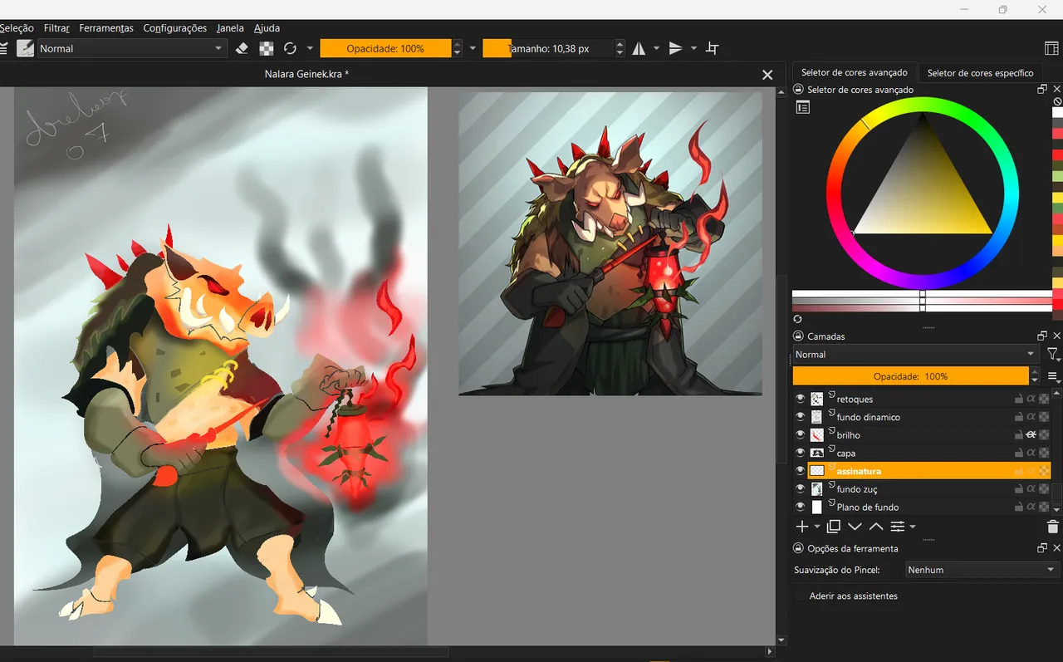Lock the Camadas docker
Image resolution: width=1063 pixels, height=662 pixels.
[x=799, y=336]
